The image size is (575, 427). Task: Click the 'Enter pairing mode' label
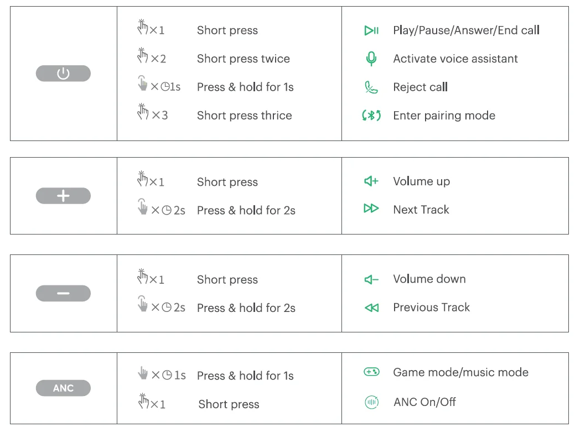pyautogui.click(x=444, y=116)
